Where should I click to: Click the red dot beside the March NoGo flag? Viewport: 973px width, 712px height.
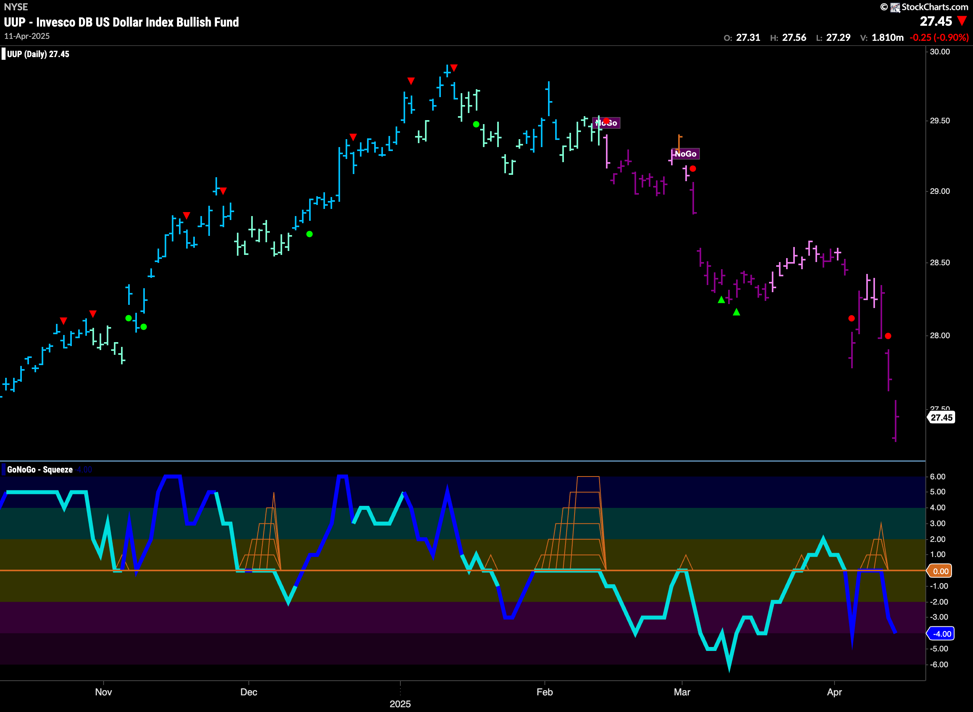[x=693, y=168]
